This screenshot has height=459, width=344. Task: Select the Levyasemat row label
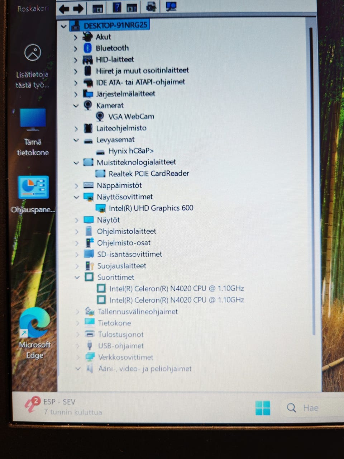coord(115,139)
